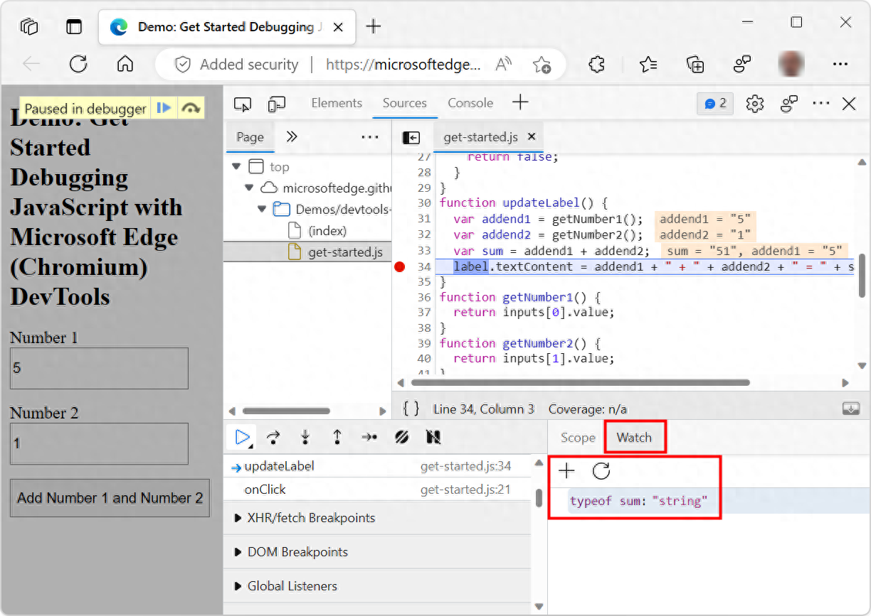The height and width of the screenshot is (616, 871).
Task: Open the extensions menu
Action: tap(597, 64)
